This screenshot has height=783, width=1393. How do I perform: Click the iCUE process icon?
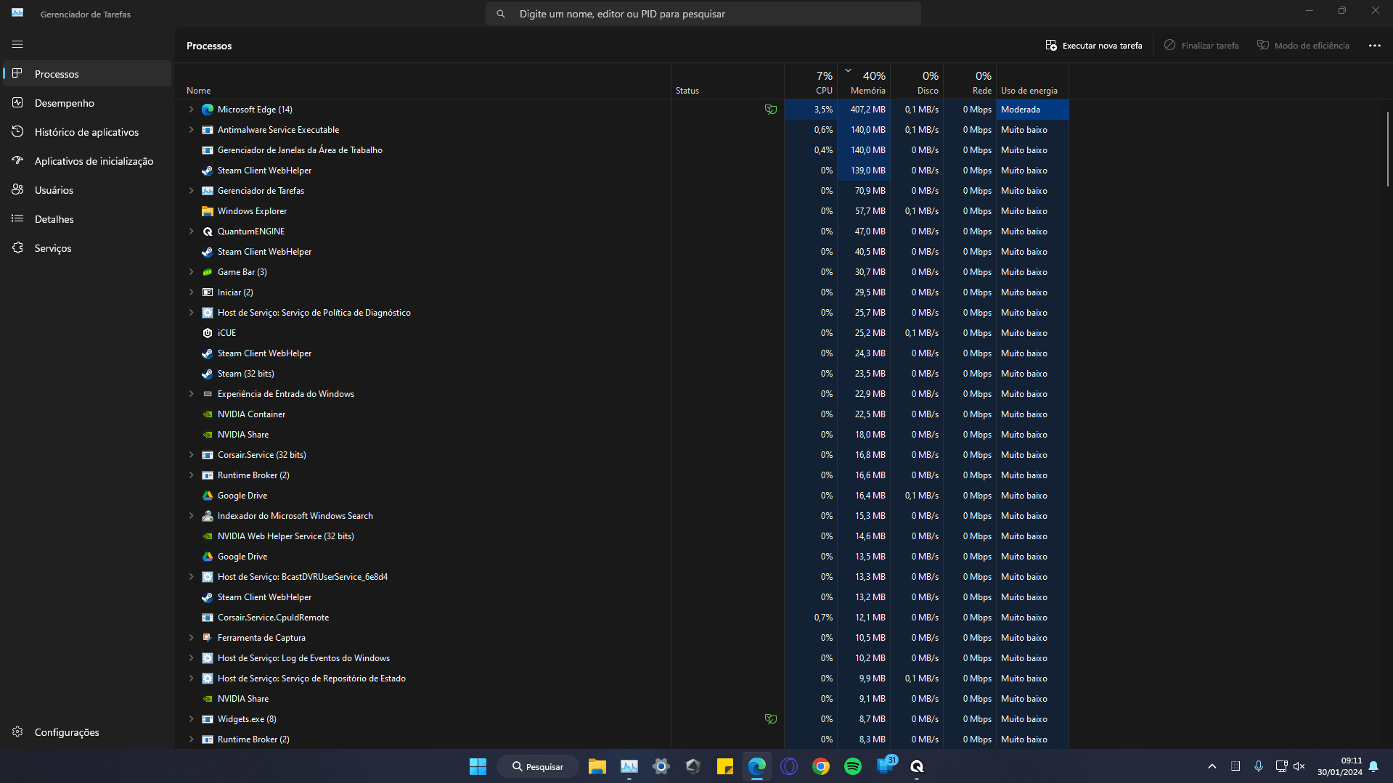click(208, 333)
